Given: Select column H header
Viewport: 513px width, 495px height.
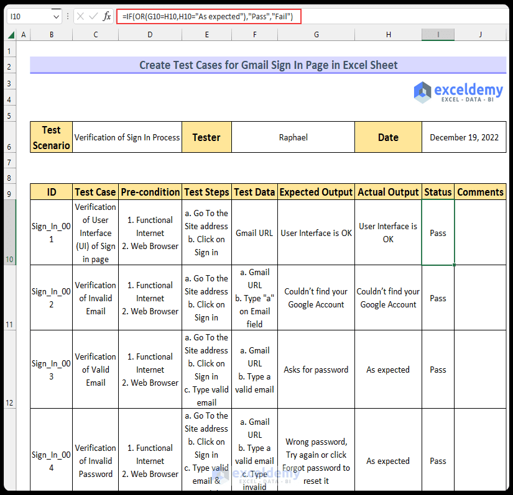Looking at the screenshot, I should pyautogui.click(x=388, y=34).
